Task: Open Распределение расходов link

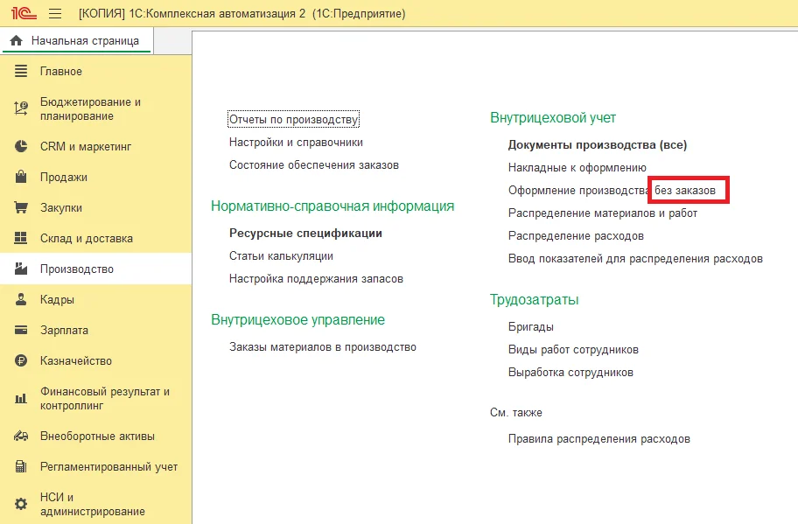Action: coord(576,236)
